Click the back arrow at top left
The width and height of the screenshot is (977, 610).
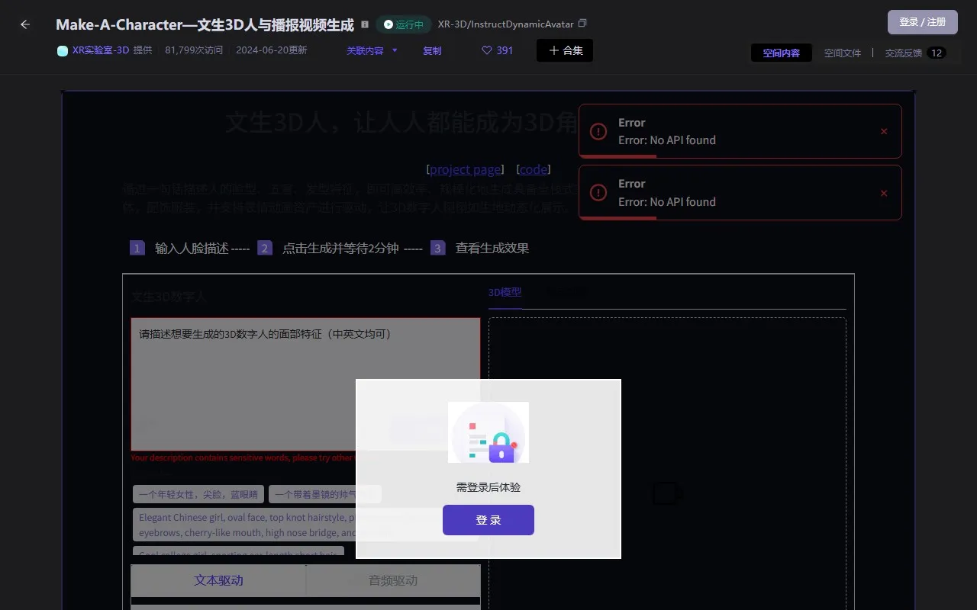click(24, 24)
